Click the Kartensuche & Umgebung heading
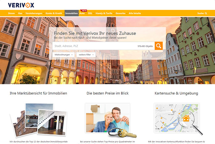The image size is (215, 144). (x=176, y=93)
